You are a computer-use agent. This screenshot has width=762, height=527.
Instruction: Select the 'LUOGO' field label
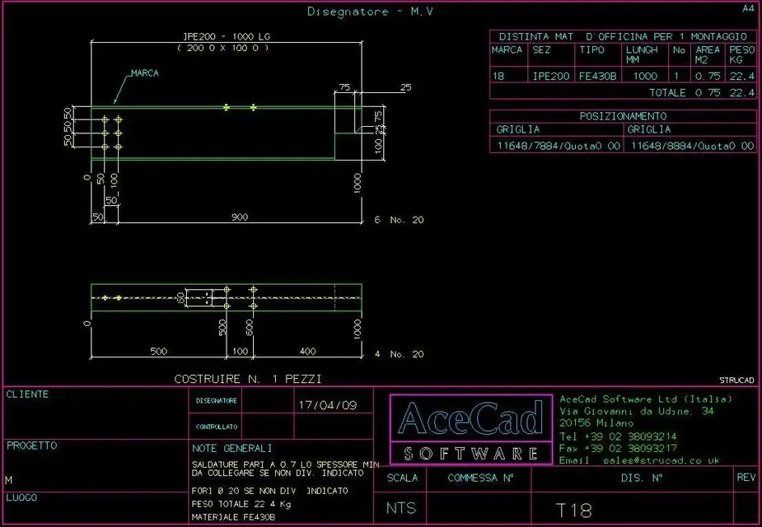[21, 497]
